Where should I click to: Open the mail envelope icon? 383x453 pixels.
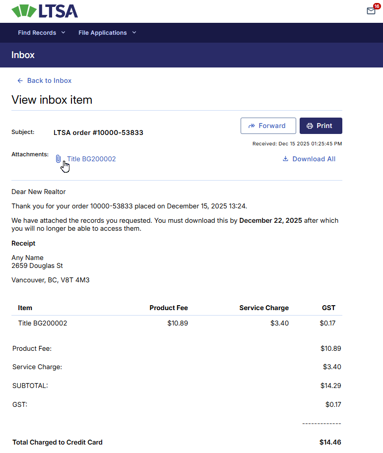tap(371, 11)
